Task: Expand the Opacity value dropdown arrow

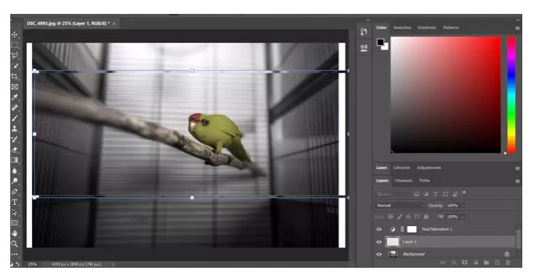Action: pyautogui.click(x=462, y=206)
